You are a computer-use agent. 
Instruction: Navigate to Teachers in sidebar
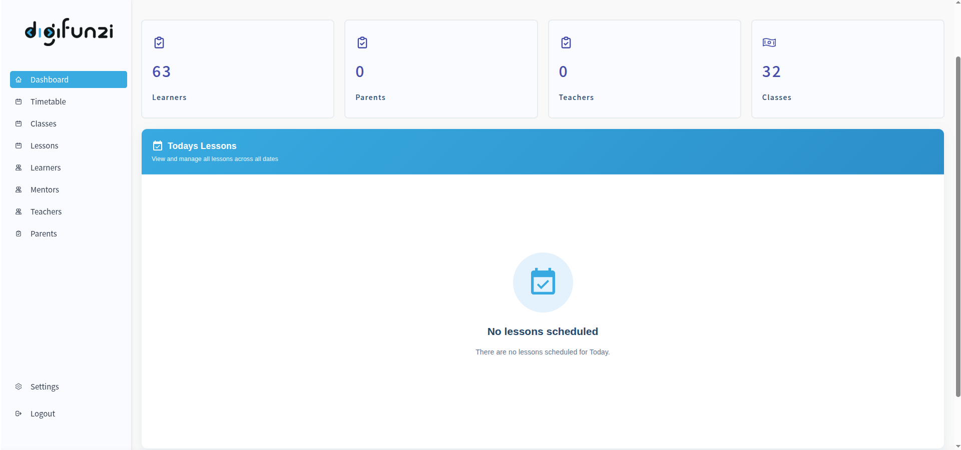pos(46,211)
